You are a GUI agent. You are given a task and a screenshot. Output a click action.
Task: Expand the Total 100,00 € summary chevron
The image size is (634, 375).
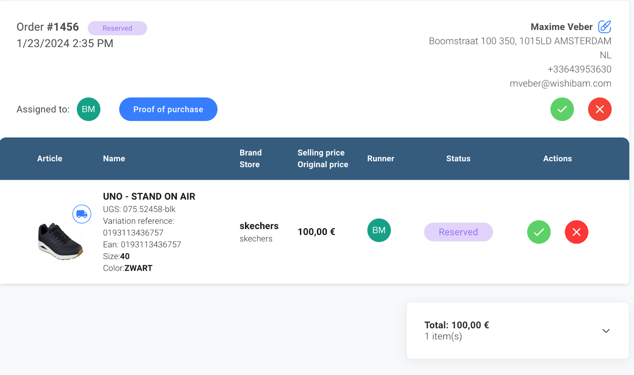click(606, 331)
